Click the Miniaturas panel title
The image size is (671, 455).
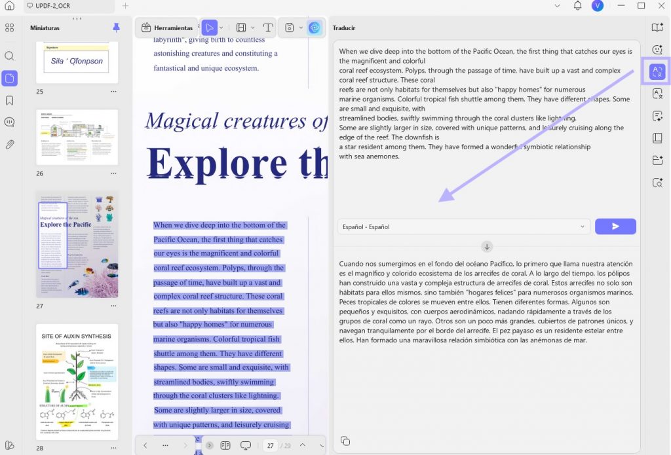point(45,27)
